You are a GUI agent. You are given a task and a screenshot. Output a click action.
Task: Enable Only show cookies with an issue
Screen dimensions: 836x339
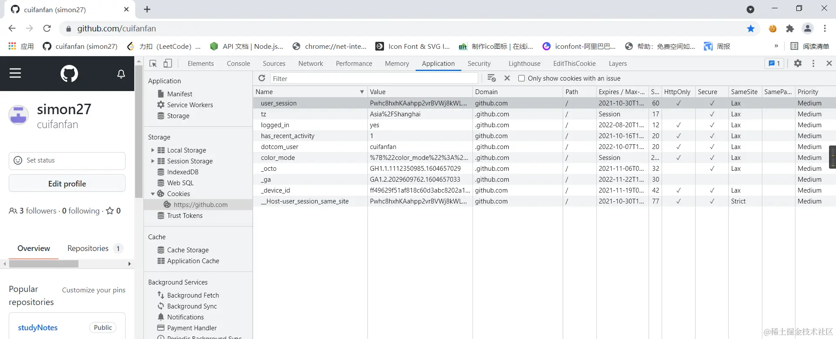tap(521, 78)
